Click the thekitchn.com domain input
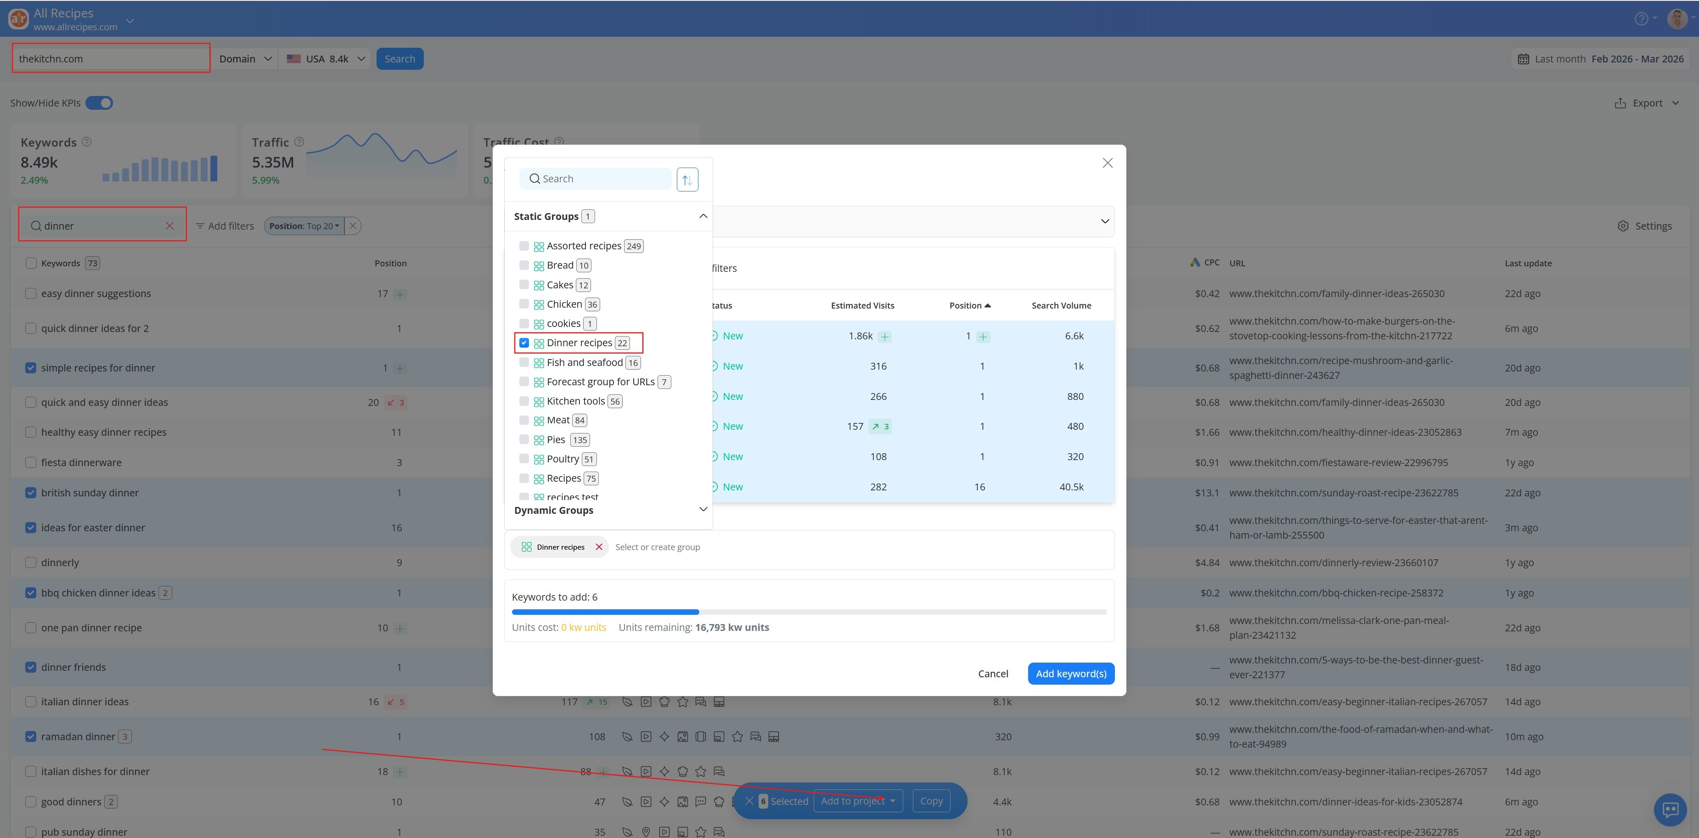Viewport: 1699px width, 838px height. (x=111, y=59)
